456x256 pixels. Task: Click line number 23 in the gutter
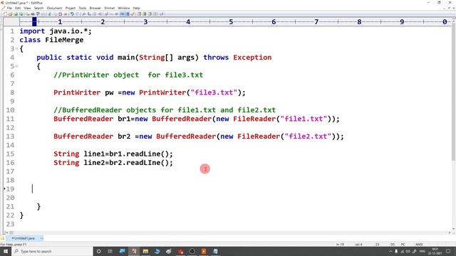10,224
